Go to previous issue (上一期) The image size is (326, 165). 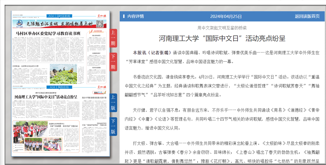[113, 38]
